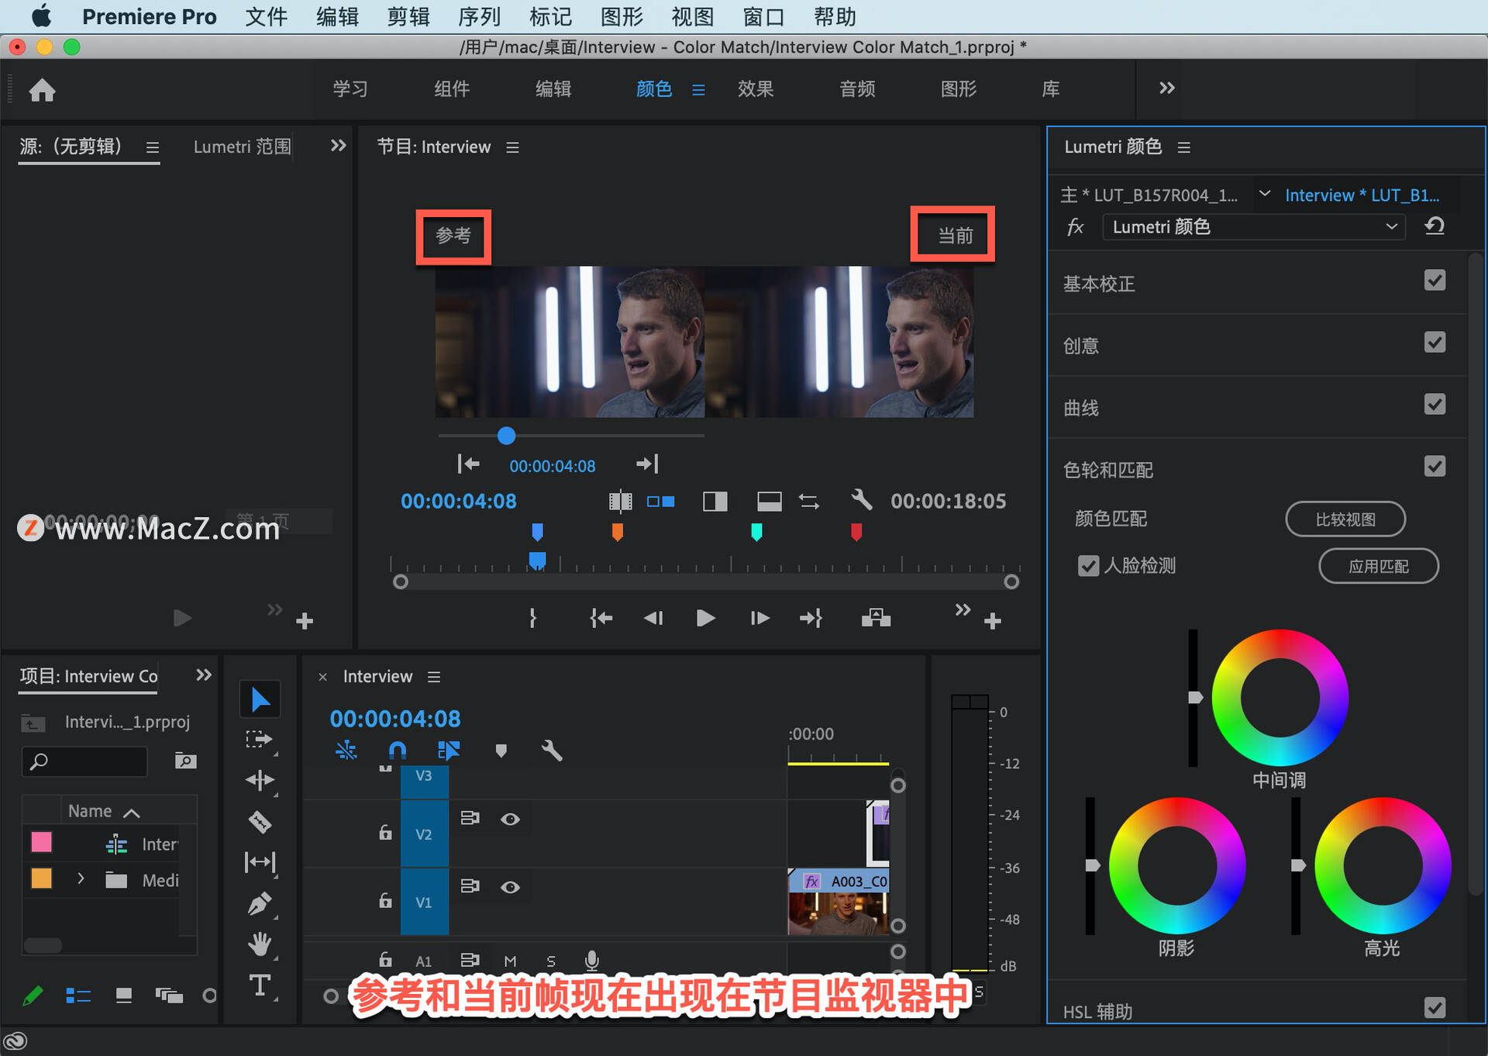Click the 比较视图 comparison view button
This screenshot has height=1056, width=1488.
coord(1345,519)
